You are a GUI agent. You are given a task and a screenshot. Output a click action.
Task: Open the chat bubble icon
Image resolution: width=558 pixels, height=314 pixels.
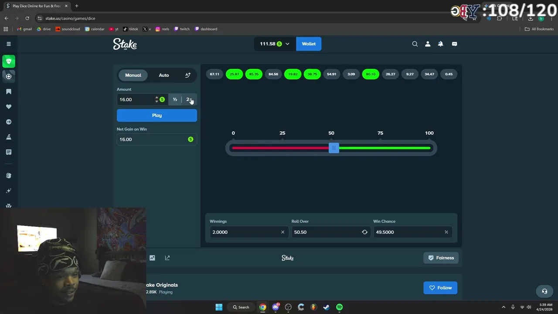pyautogui.click(x=454, y=44)
